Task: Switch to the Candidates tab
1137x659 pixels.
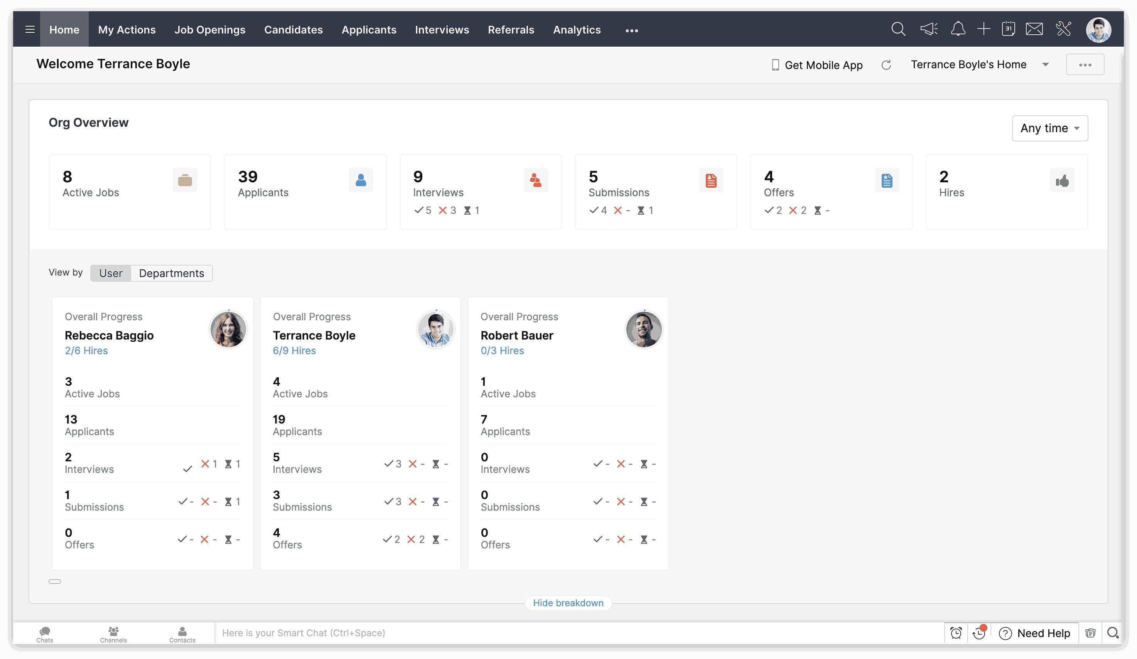Action: tap(293, 30)
